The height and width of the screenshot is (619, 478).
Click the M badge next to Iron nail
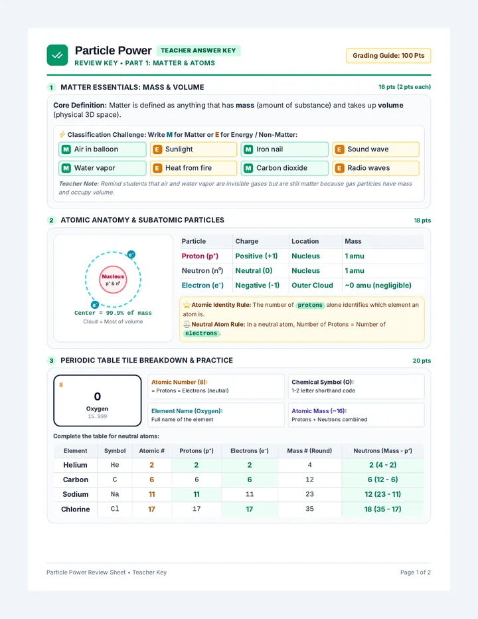click(x=248, y=149)
